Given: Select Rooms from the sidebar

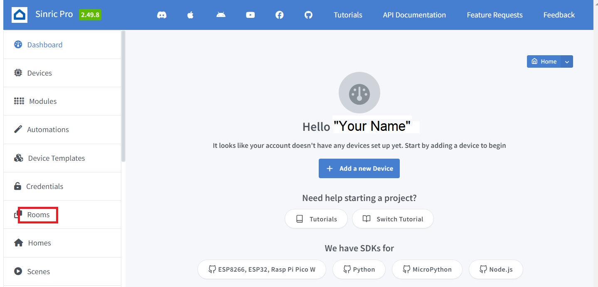Looking at the screenshot, I should click(38, 215).
